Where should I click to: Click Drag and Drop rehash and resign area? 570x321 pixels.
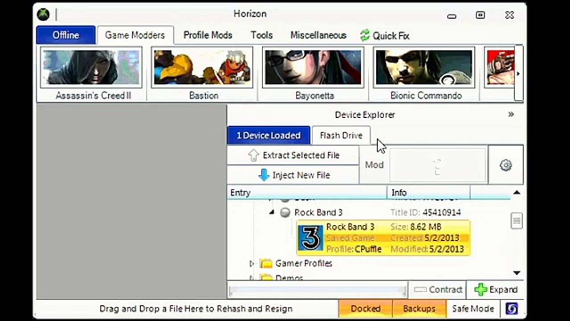click(x=195, y=309)
